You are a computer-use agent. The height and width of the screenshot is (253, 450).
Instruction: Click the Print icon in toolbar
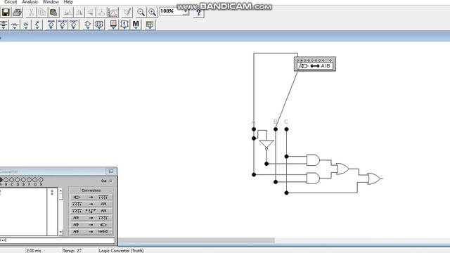(17, 13)
